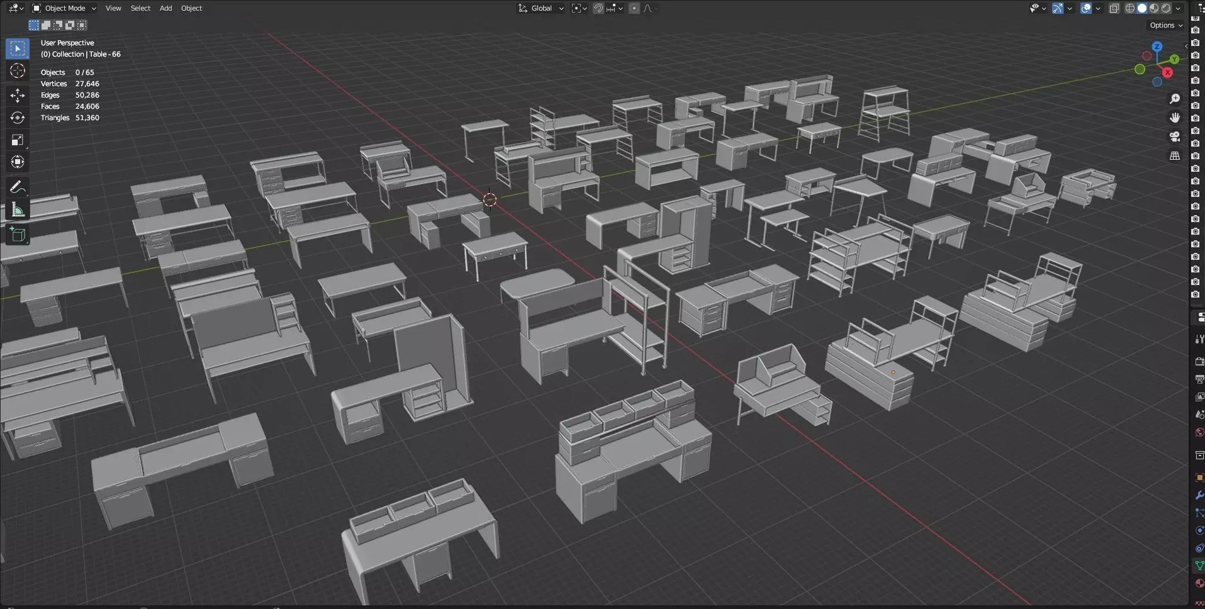Open the World properties tab
Screen dimensions: 1205x609
tap(1199, 432)
